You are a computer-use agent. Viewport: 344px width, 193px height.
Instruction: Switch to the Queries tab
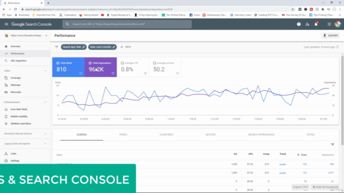pos(82,135)
